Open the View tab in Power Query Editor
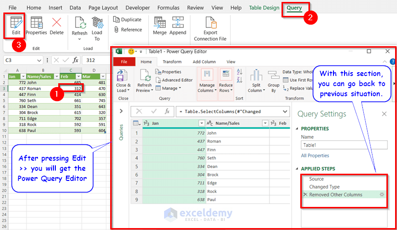 [x=231, y=62]
